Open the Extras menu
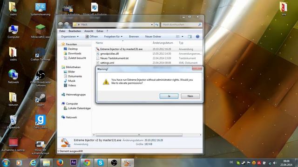Screen dimensions: 298x167 (x=100, y=31)
